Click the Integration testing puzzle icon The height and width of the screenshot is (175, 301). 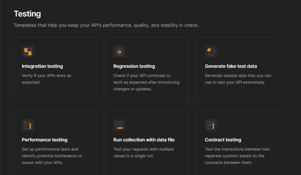(x=28, y=51)
